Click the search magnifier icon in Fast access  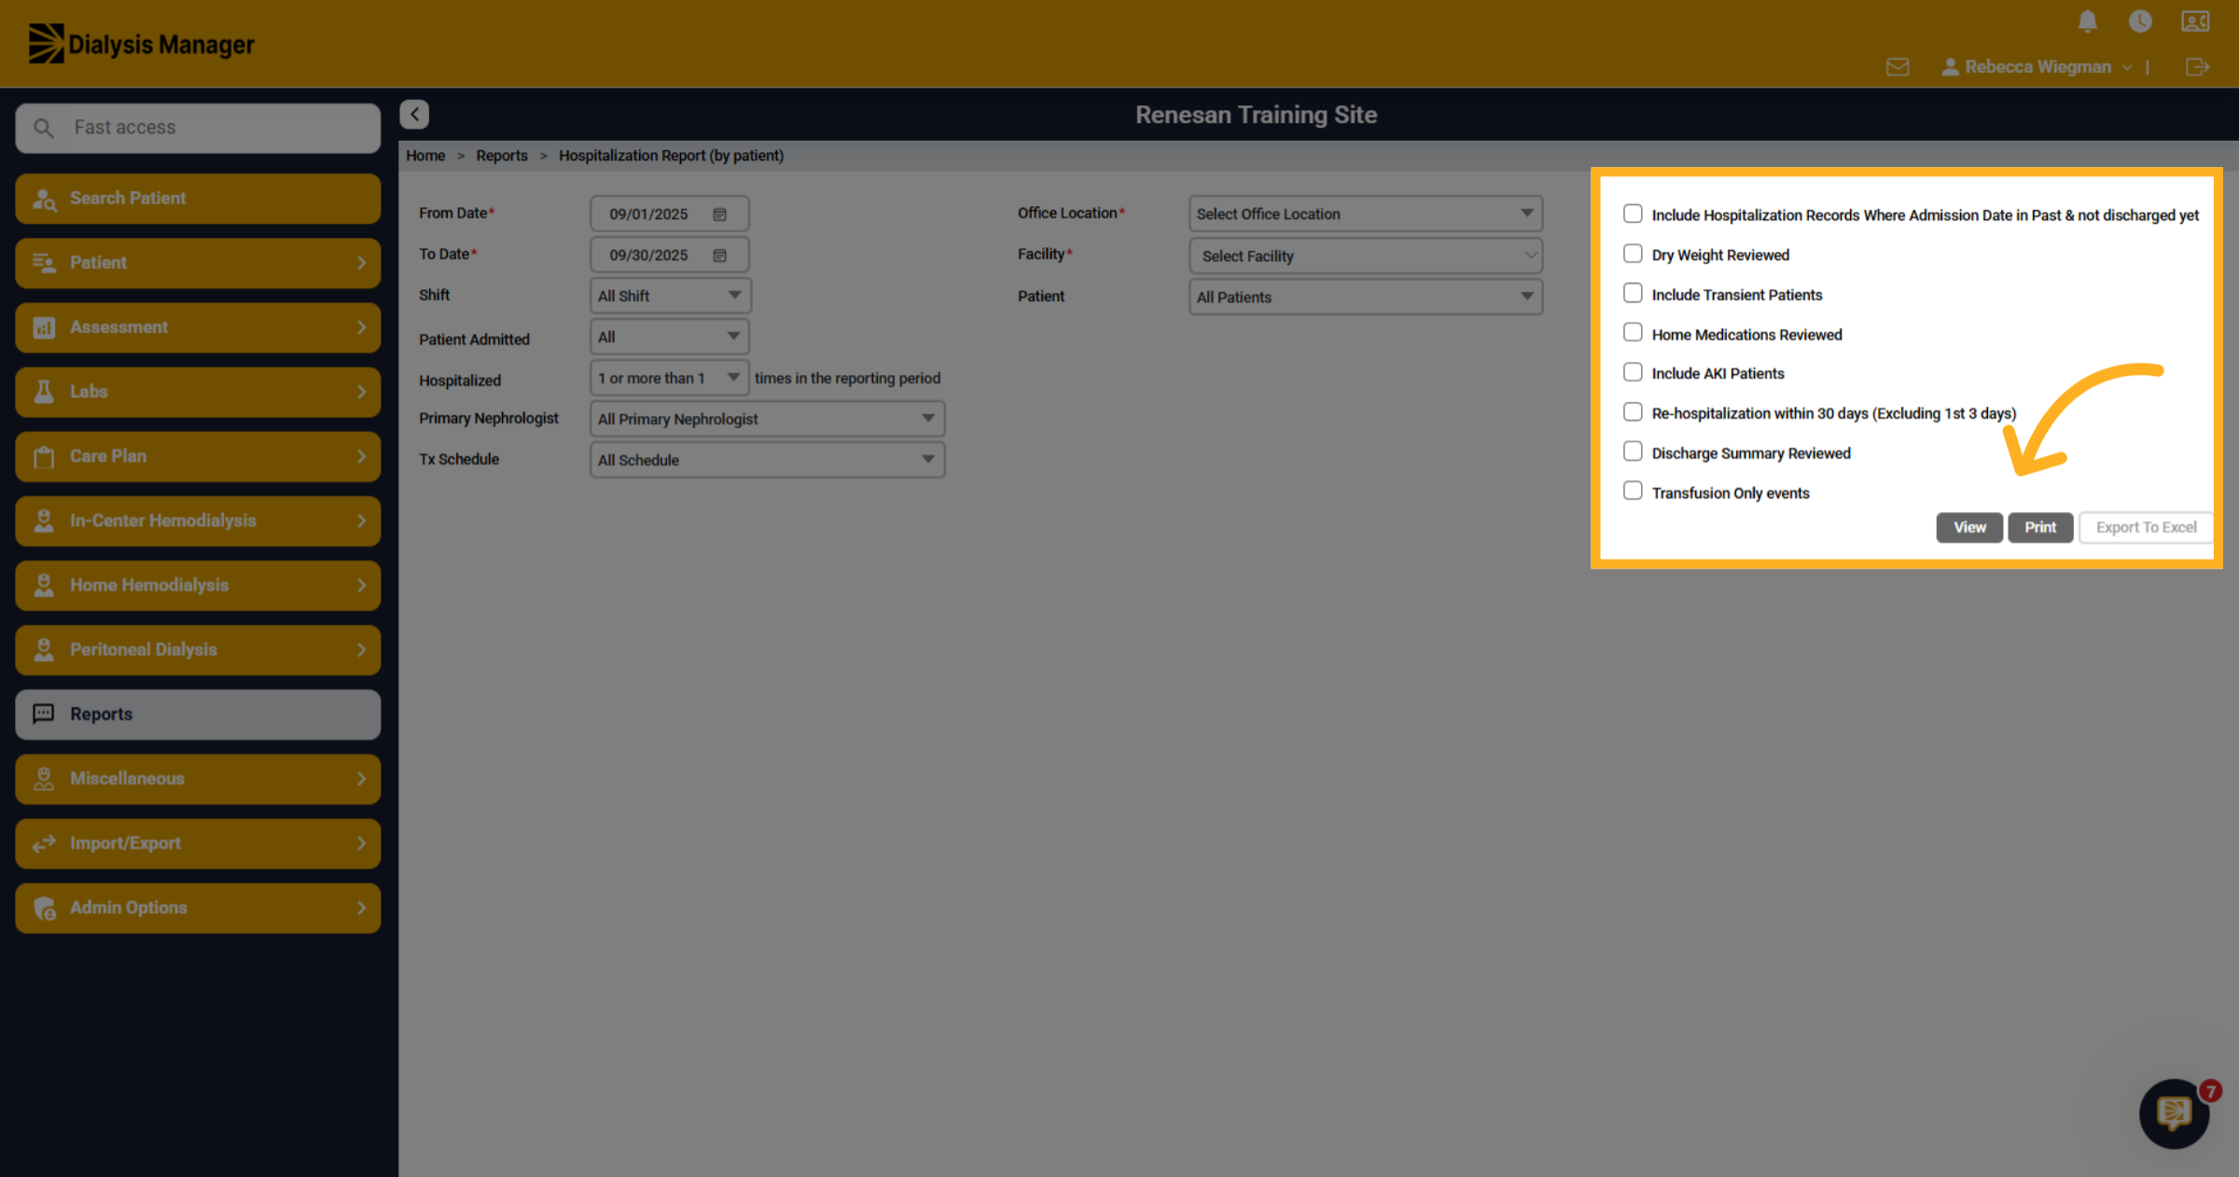click(44, 128)
